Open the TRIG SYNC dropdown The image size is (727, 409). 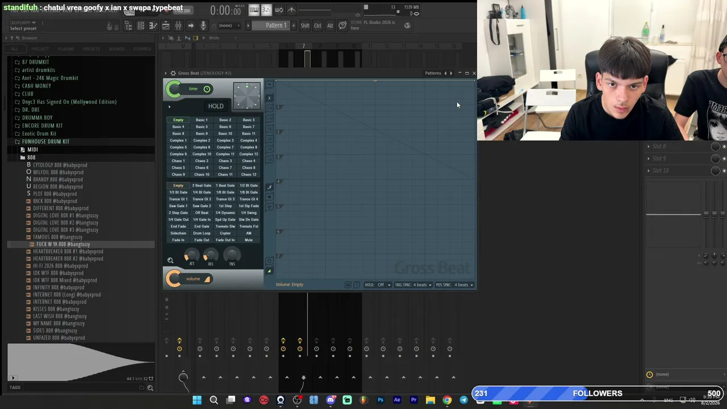click(413, 285)
